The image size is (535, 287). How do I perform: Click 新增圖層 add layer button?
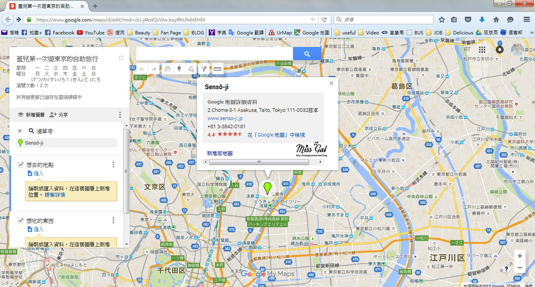(31, 114)
